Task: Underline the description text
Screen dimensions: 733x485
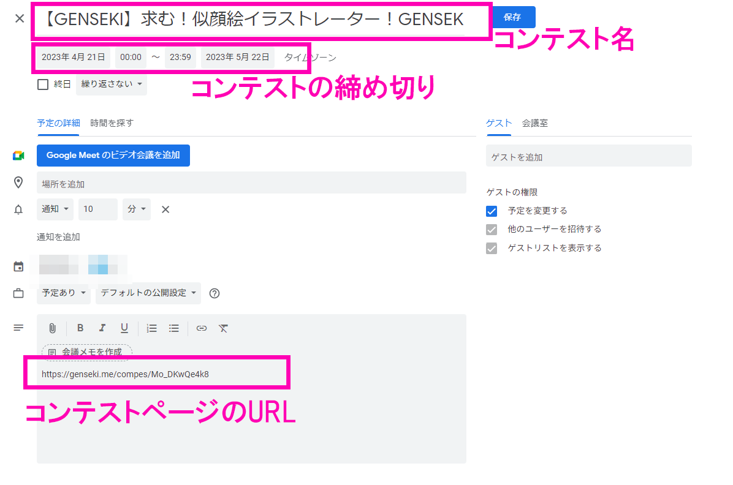Action: click(124, 328)
